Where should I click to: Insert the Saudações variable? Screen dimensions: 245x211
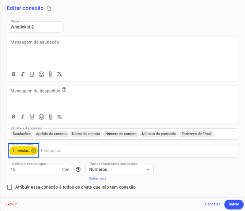(x=22, y=134)
